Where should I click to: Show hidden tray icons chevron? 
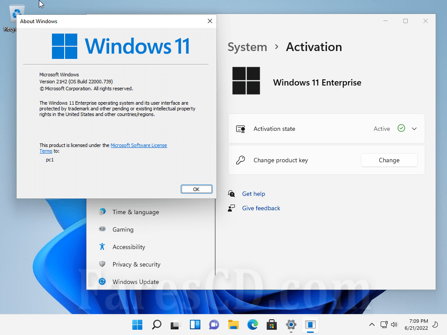pos(372,325)
